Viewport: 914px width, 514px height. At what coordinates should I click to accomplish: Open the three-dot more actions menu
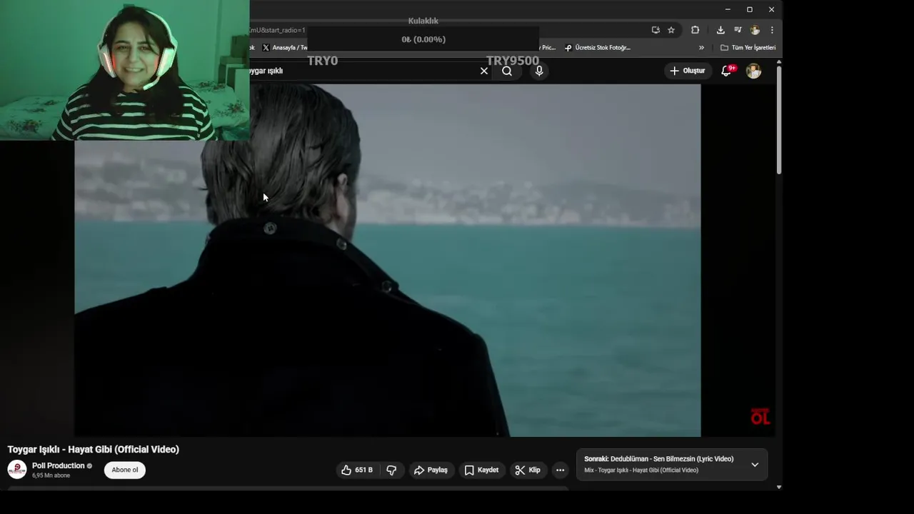(x=560, y=470)
